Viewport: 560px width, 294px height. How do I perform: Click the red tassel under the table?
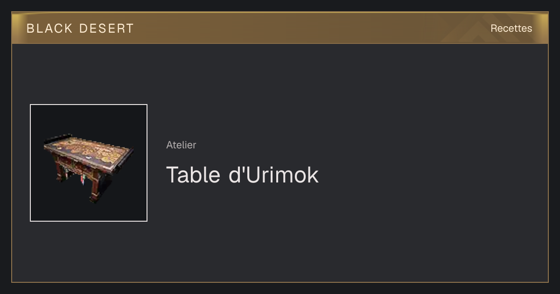click(x=83, y=179)
